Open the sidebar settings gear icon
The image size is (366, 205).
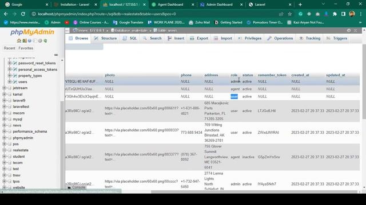pos(40,40)
